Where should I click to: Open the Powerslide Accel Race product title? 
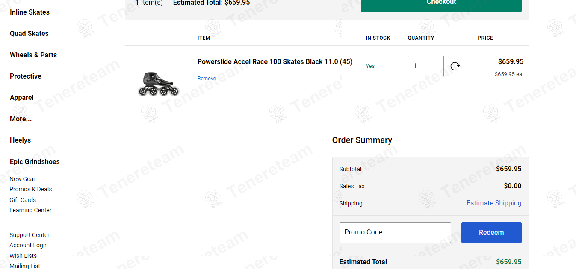coord(275,62)
